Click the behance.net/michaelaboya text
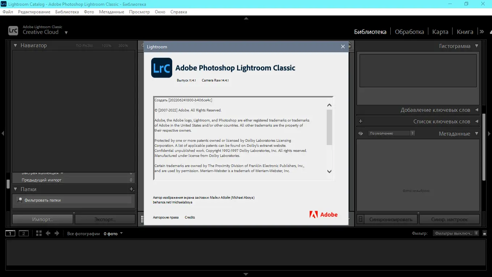 tap(173, 202)
